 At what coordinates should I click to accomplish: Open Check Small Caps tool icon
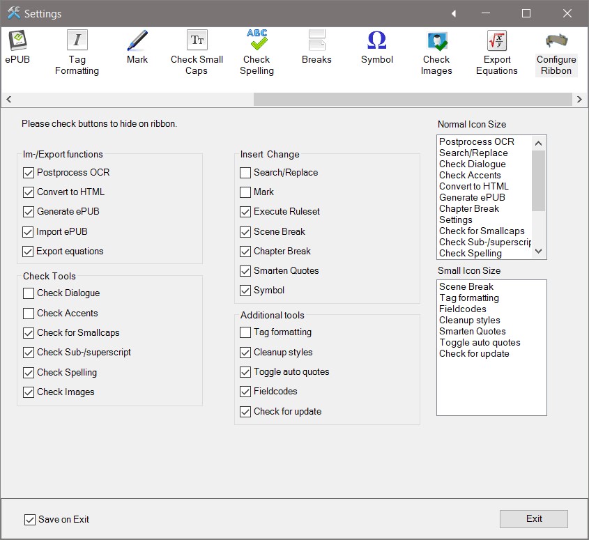coord(197,40)
